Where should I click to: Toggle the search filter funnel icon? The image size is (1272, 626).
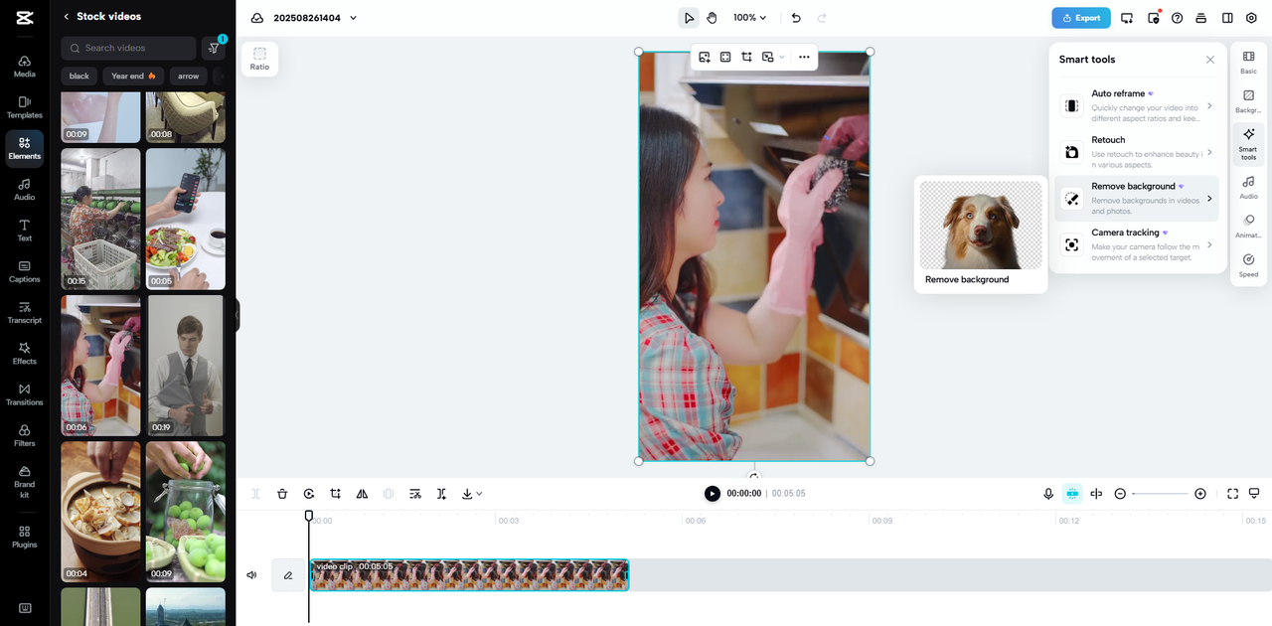coord(215,48)
